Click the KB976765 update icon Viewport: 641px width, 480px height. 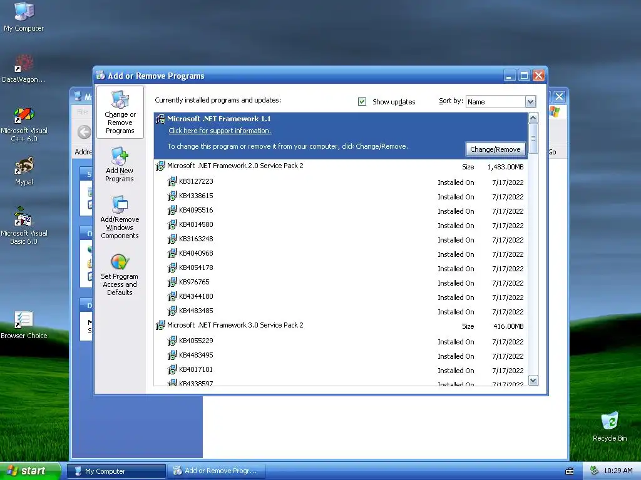(x=172, y=282)
